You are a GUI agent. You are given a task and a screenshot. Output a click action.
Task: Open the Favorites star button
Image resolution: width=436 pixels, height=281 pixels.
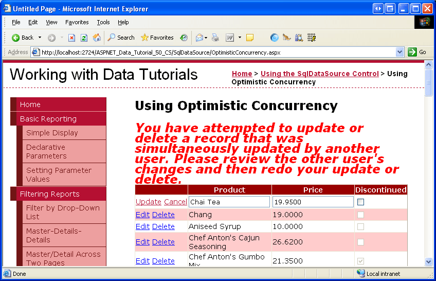(157, 38)
